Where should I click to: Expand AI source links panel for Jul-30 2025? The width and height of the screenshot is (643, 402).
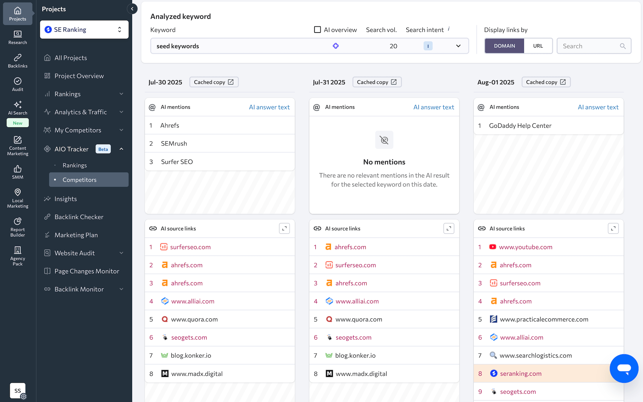284,228
